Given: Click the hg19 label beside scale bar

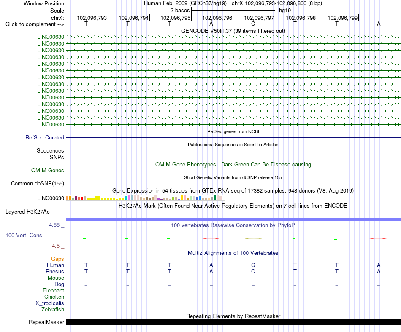Looking at the screenshot, I should click(x=285, y=11).
